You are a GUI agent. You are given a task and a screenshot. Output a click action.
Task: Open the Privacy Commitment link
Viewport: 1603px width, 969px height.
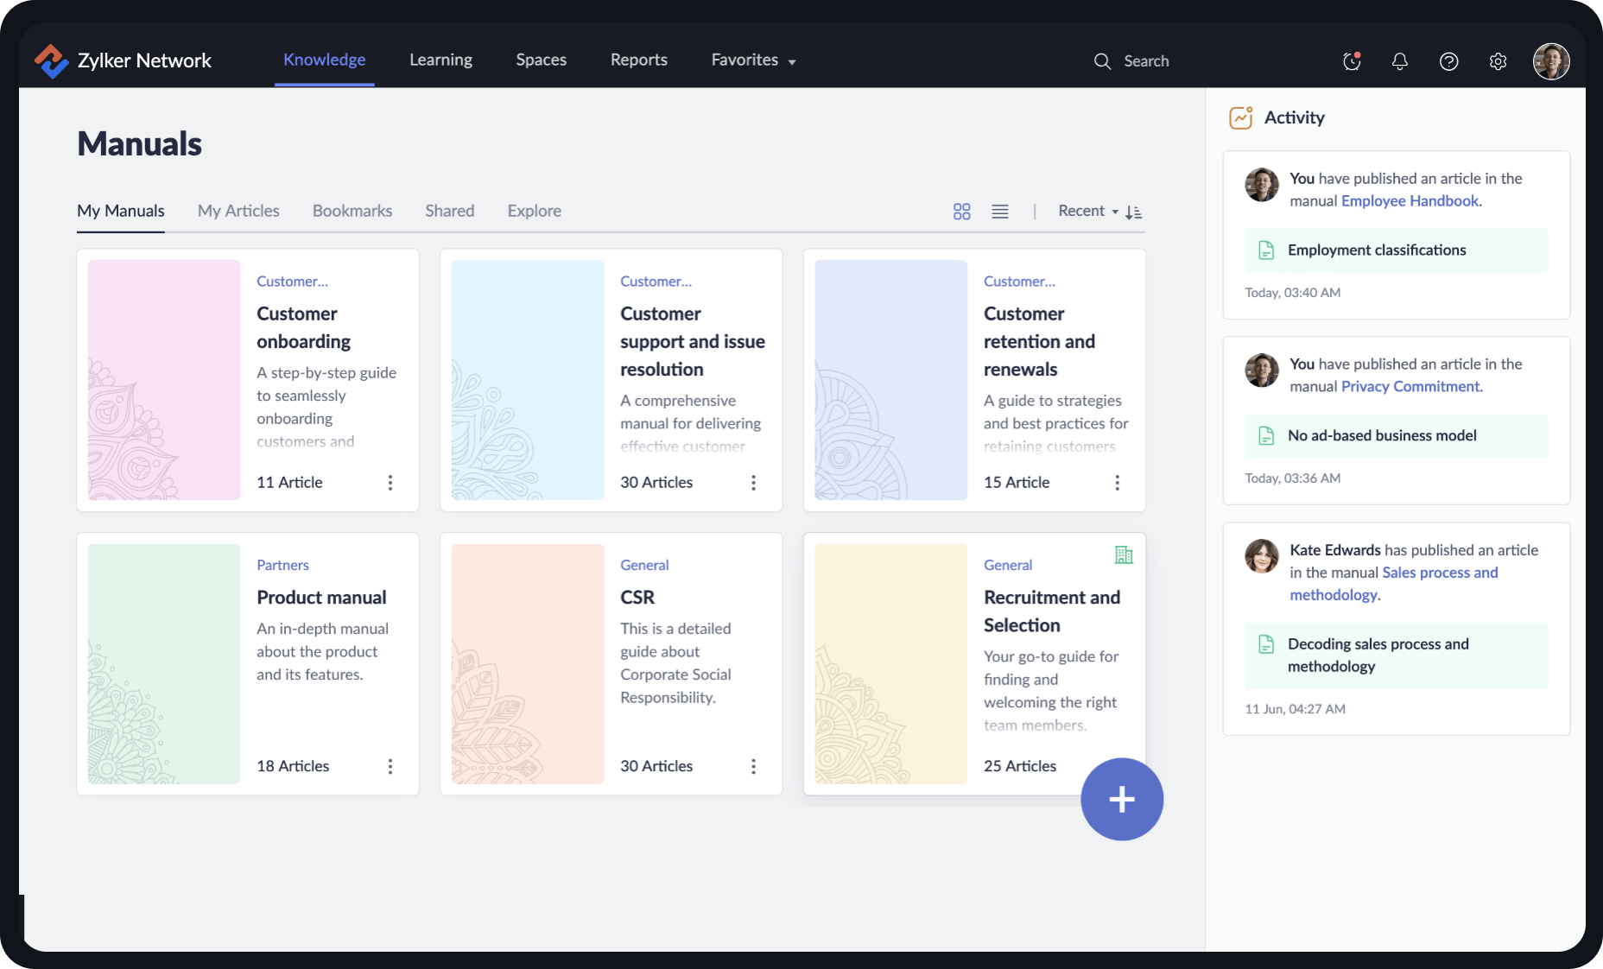point(1410,387)
